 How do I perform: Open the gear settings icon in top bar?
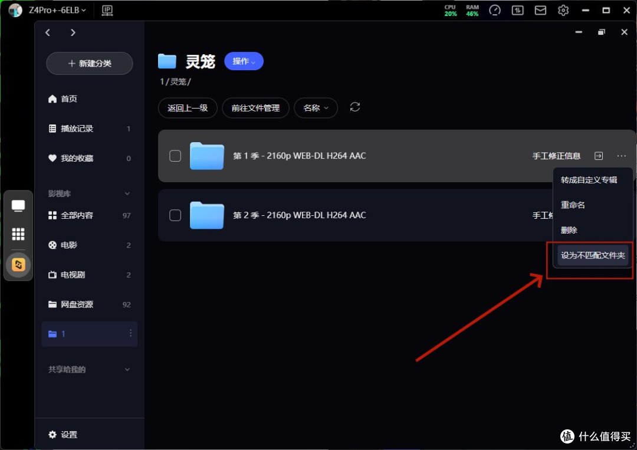[x=563, y=10]
